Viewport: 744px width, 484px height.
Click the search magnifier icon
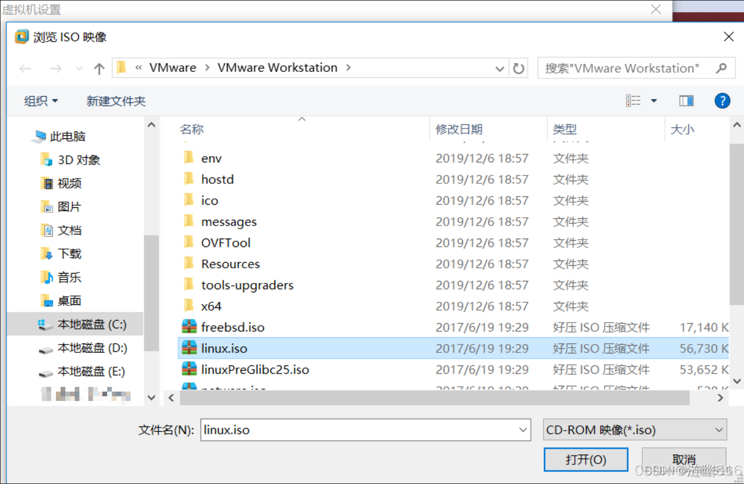[722, 68]
